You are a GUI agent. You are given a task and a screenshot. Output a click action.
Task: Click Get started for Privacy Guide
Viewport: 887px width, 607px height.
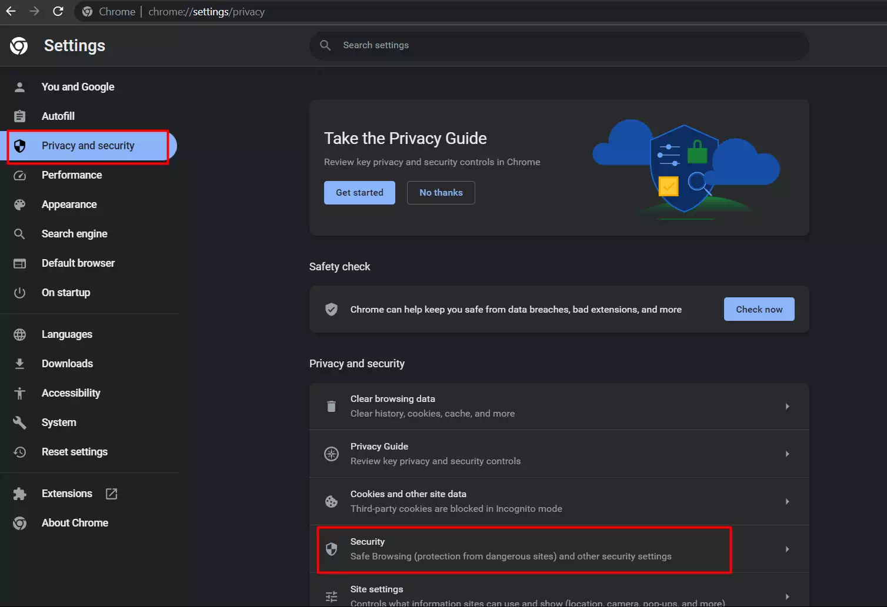pyautogui.click(x=359, y=193)
